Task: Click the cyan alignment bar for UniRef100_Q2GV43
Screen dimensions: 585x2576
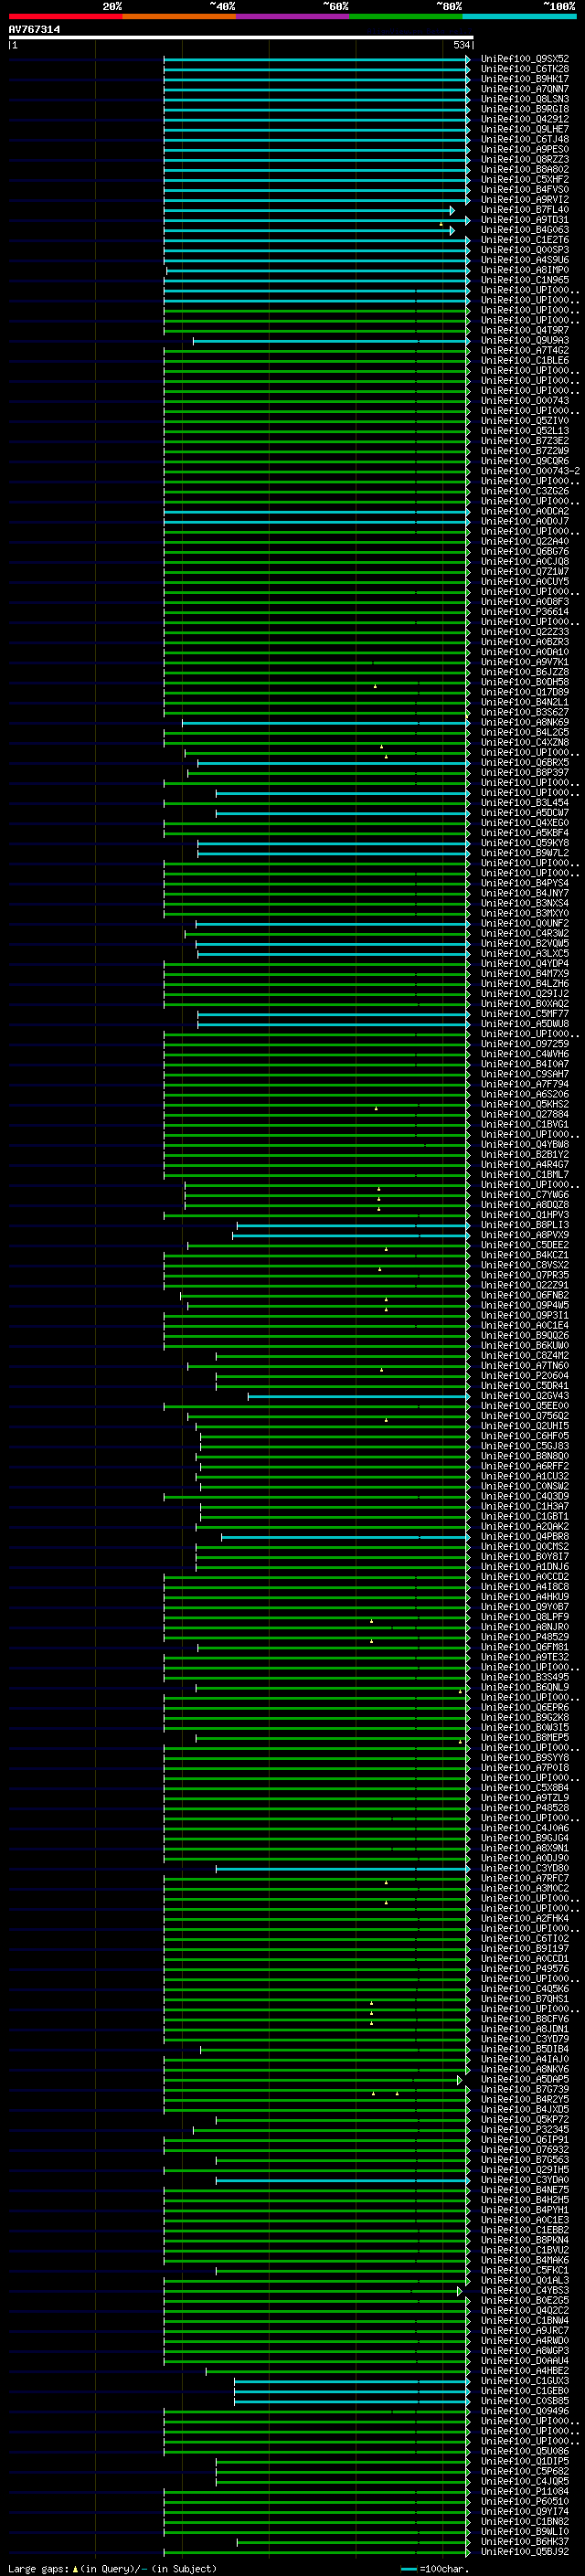Action: (x=359, y=1396)
